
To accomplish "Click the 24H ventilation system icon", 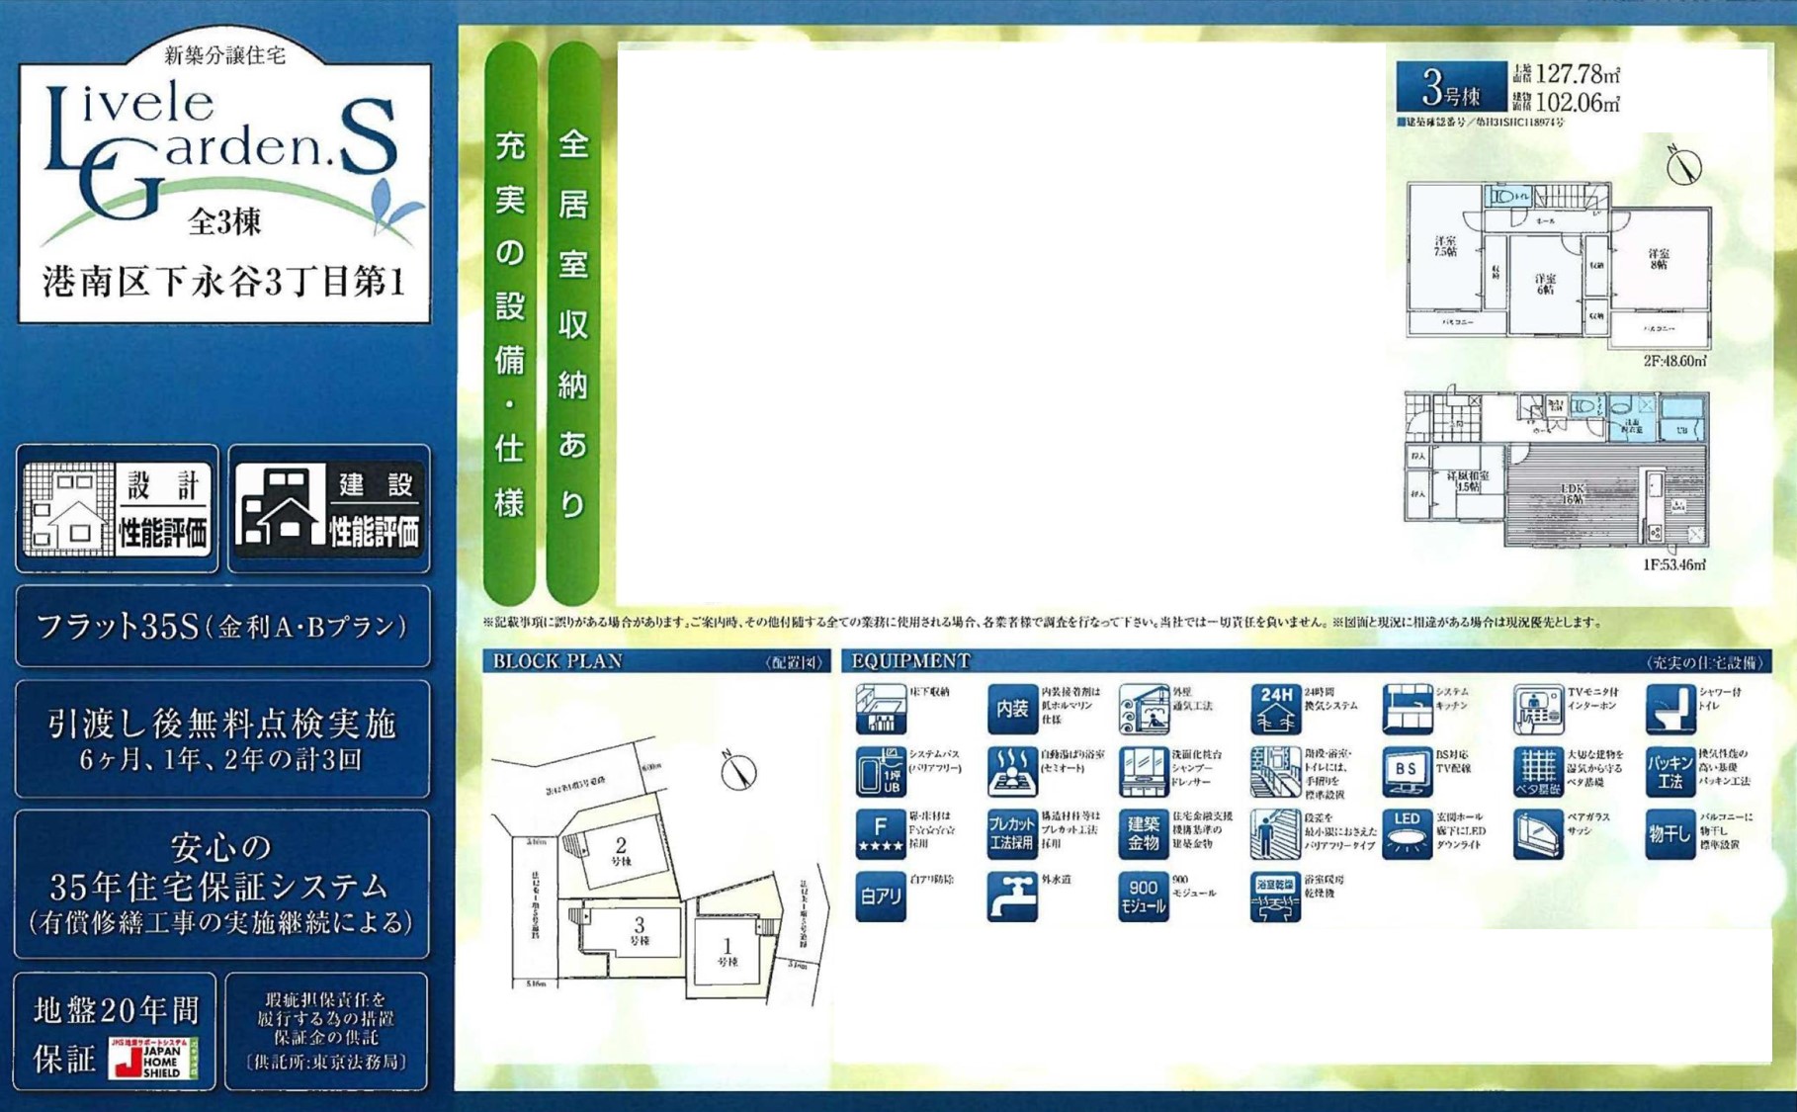I will tap(1274, 709).
